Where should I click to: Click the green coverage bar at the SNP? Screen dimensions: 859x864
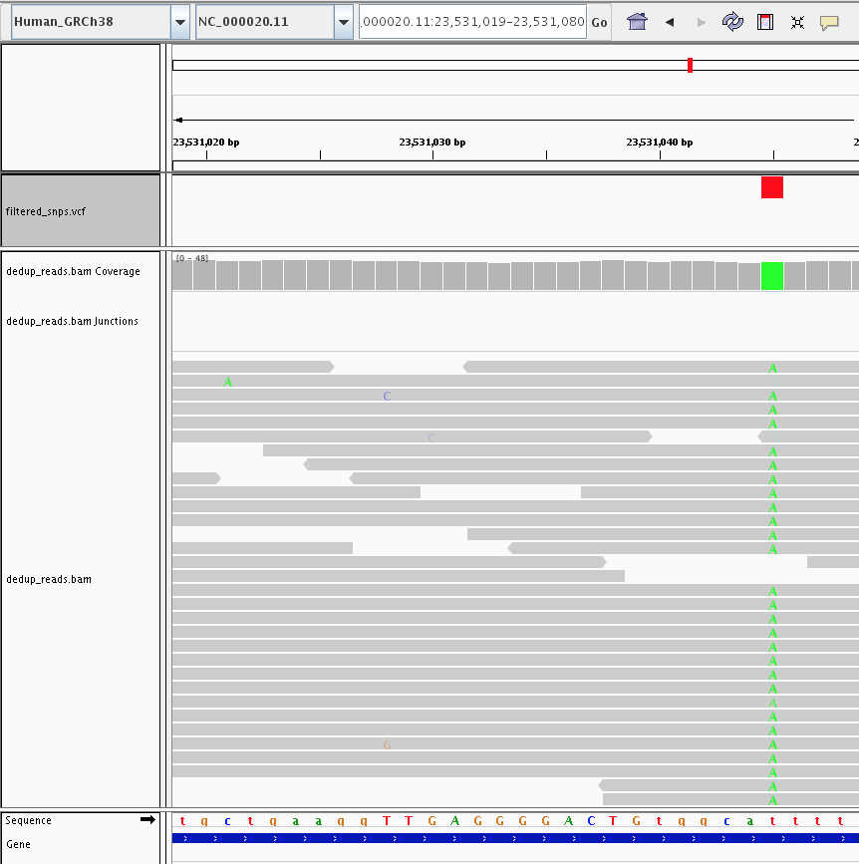tap(772, 276)
